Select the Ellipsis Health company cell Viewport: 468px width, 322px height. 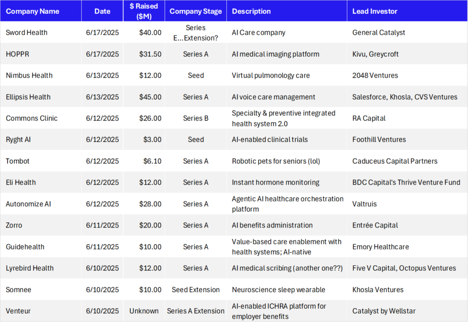coord(41,97)
